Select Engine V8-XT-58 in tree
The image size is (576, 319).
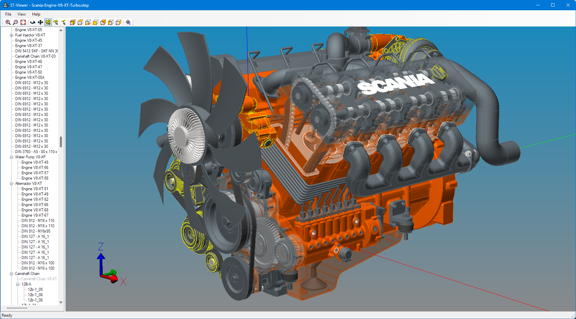pos(35,178)
